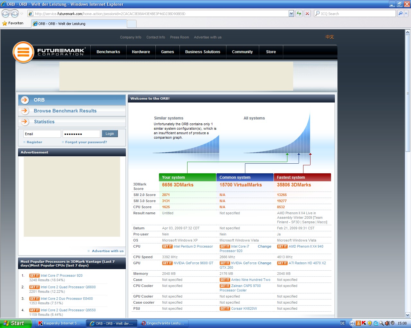Go forward with the browser Forward arrow
Image resolution: width=411 pixels, height=328 pixels.
14,13
